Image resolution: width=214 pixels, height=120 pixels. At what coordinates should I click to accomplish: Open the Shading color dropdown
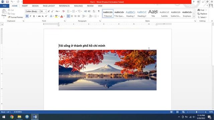pos(93,16)
